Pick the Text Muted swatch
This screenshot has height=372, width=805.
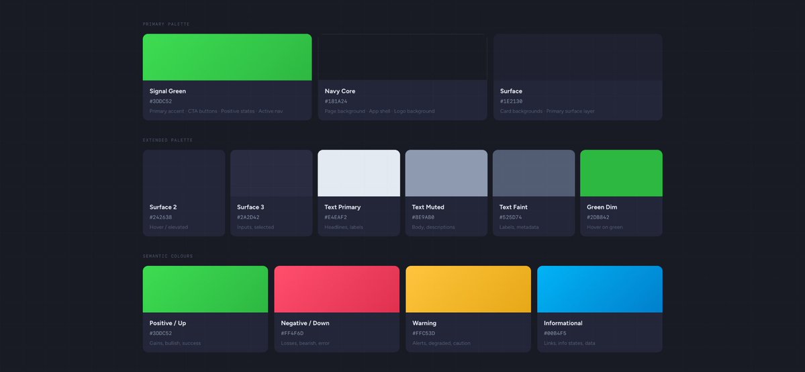click(x=446, y=173)
